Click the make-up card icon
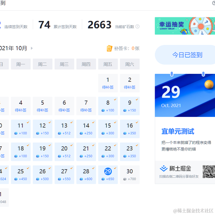215x215 pixels. [x=109, y=49]
